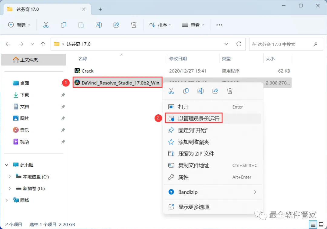The width and height of the screenshot is (327, 229).
Task: Expand the 新加卷 (D:) node
Action: click(10, 188)
